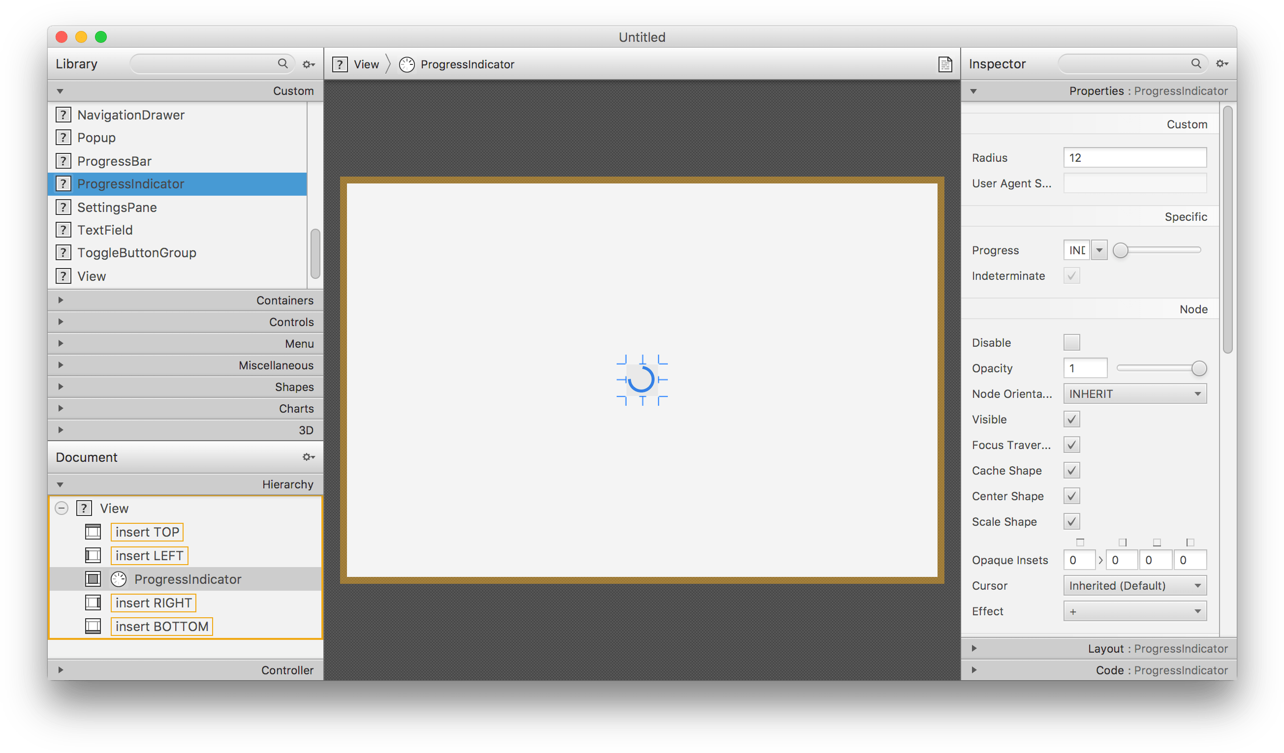
Task: Expand the Controller section
Action: (60, 669)
